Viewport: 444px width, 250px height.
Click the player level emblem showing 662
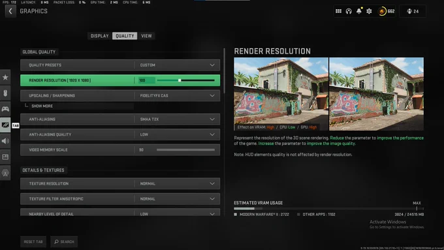point(387,11)
